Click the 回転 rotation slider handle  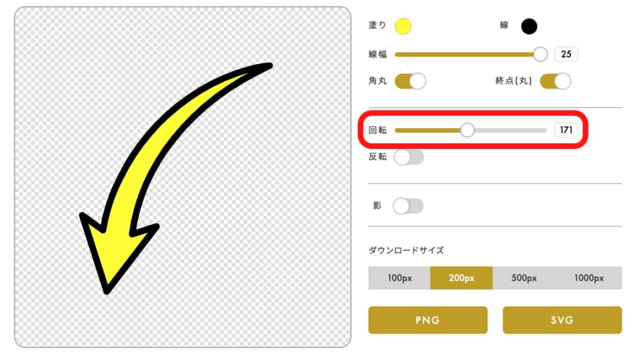(467, 130)
